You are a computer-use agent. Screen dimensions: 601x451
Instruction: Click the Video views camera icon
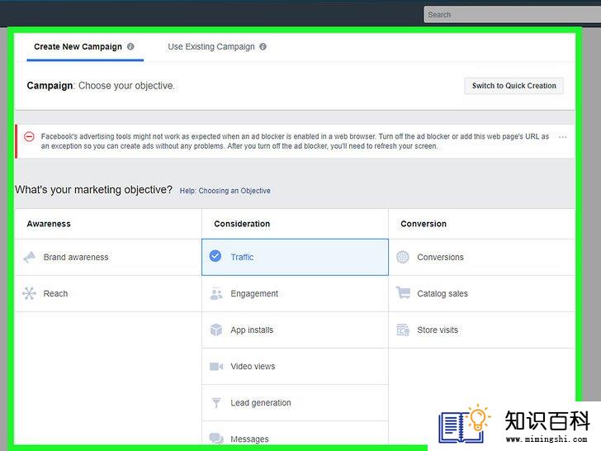[x=216, y=367]
